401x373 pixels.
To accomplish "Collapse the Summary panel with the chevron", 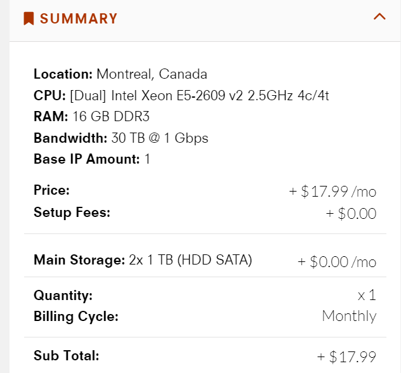I will point(379,17).
